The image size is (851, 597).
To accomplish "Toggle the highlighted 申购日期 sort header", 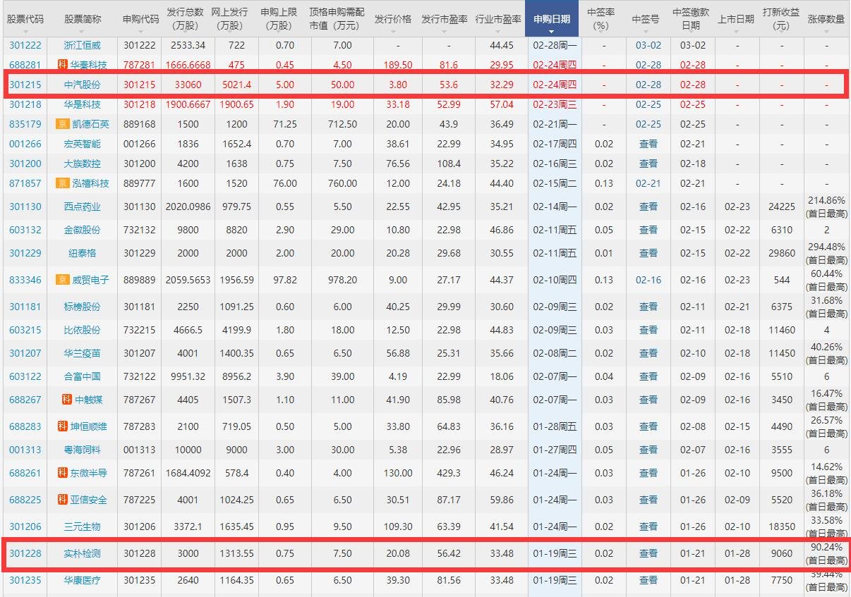I will point(552,19).
